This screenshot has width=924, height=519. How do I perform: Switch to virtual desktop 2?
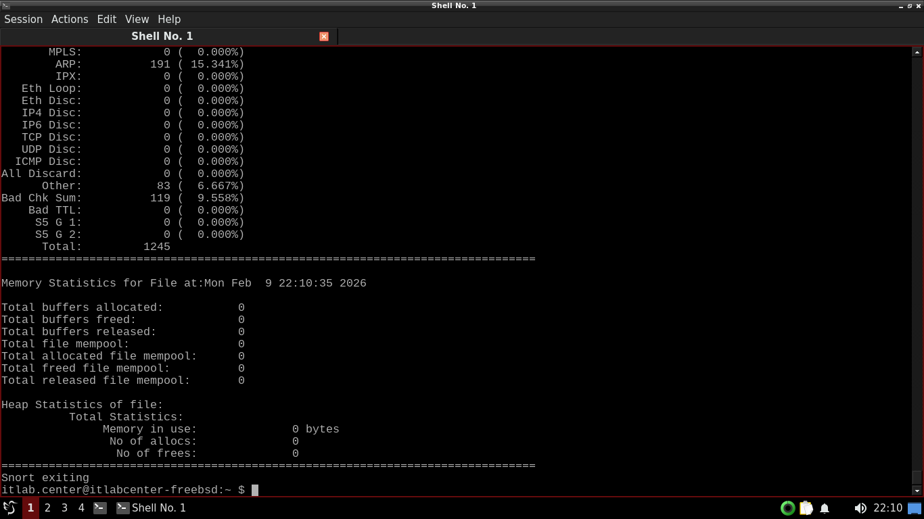(x=47, y=508)
